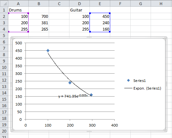Select the chart data point near 240
The height and width of the screenshot is (138, 172).
70,83
